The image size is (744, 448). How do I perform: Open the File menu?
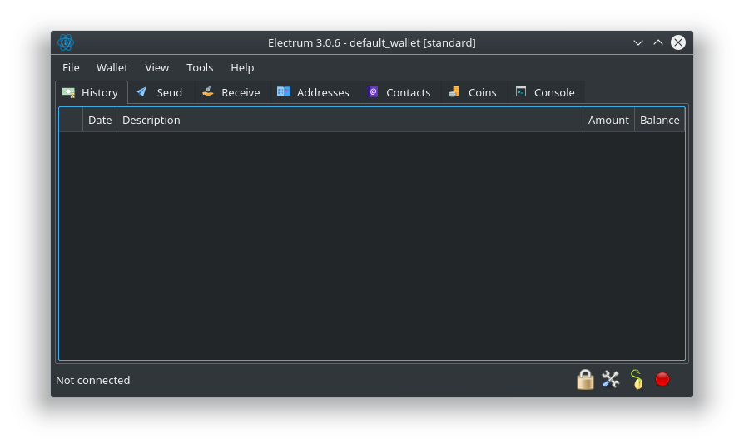(71, 68)
